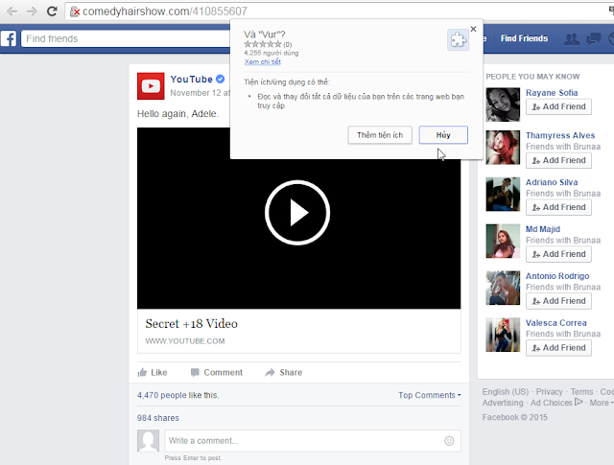Click Adriano Silva's profile photo
Screen dimensions: 614x465
(503, 195)
